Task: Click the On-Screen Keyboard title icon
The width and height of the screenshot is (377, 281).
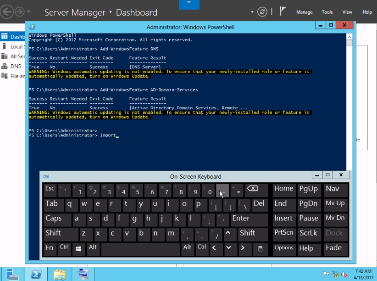Action: tap(46, 176)
